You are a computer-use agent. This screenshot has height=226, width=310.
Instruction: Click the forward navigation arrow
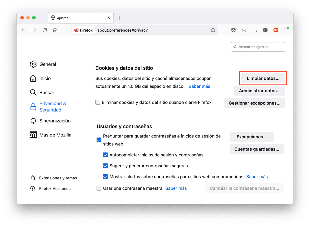pyautogui.click(x=34, y=30)
